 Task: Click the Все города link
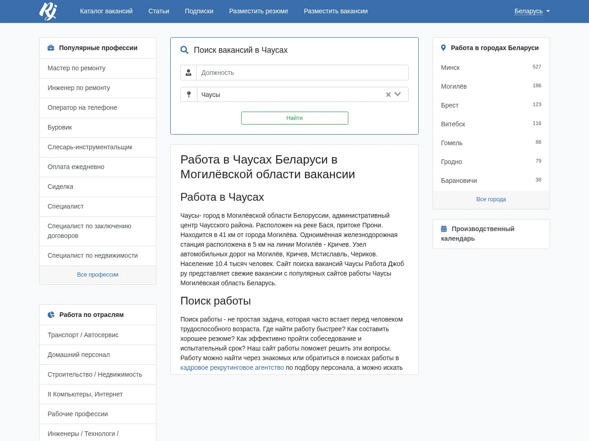point(491,199)
